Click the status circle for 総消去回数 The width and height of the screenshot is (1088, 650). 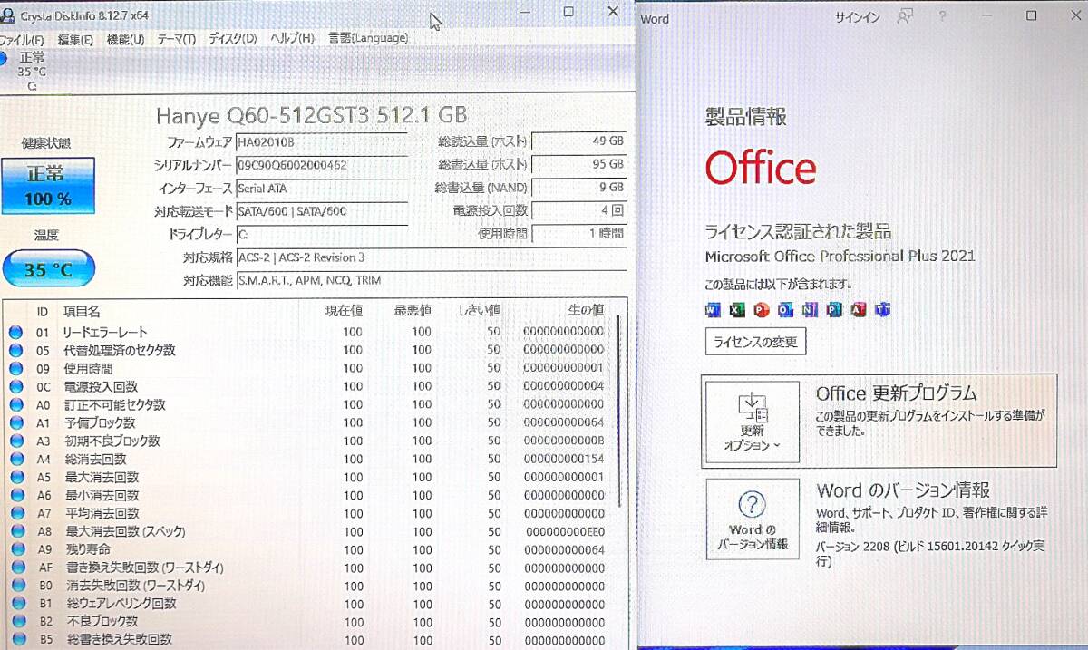[x=15, y=459]
